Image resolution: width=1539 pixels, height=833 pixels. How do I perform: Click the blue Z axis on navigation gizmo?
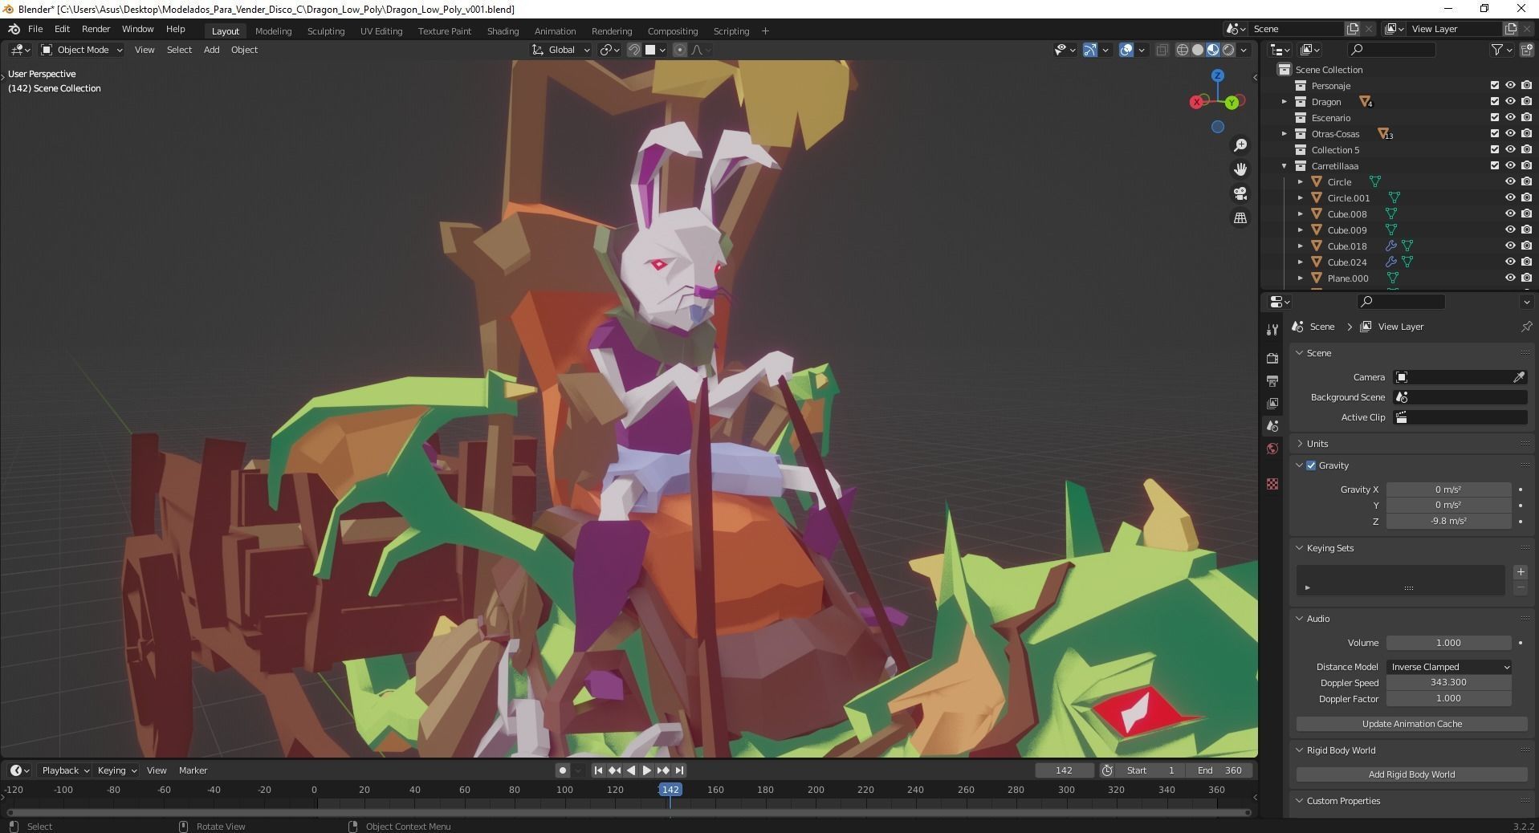click(1218, 75)
